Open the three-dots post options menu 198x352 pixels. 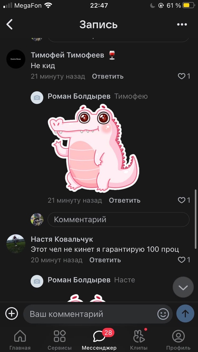pyautogui.click(x=182, y=24)
